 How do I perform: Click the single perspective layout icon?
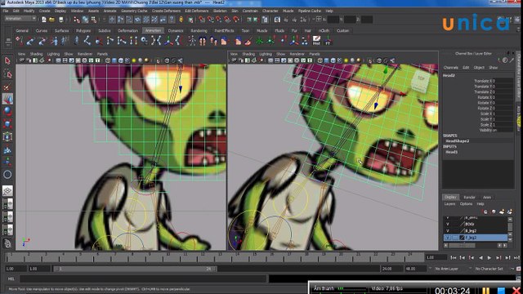tap(7, 190)
